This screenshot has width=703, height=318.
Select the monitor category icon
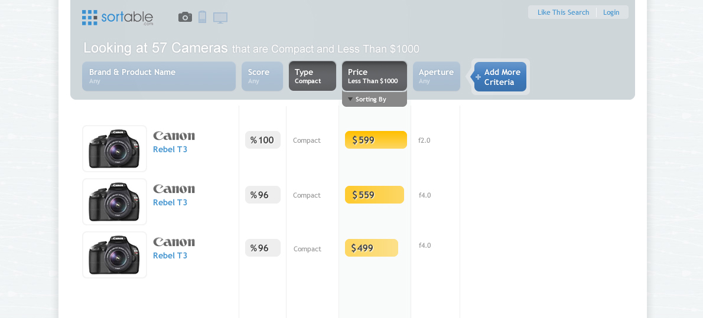tap(220, 18)
